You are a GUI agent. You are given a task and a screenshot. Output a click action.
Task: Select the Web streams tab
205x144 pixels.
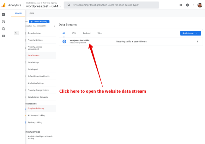point(100,33)
